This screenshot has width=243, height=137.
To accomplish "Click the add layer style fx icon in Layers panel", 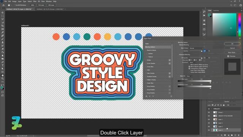I will [222, 135].
